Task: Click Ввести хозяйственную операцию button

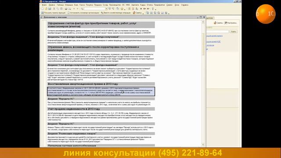Action: click(x=116, y=13)
